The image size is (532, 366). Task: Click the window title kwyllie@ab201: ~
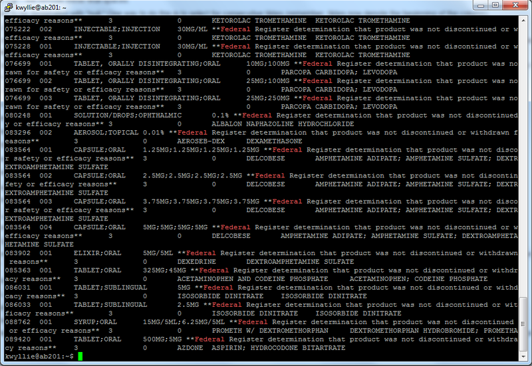tap(41, 7)
